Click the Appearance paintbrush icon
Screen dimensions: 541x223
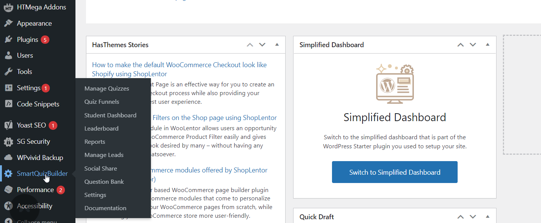(x=8, y=23)
